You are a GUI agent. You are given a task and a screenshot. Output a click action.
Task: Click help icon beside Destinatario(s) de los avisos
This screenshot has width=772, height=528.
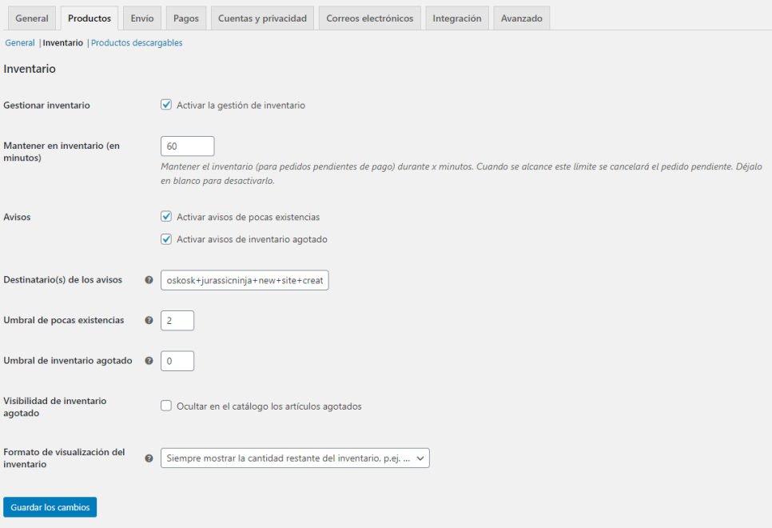(149, 280)
